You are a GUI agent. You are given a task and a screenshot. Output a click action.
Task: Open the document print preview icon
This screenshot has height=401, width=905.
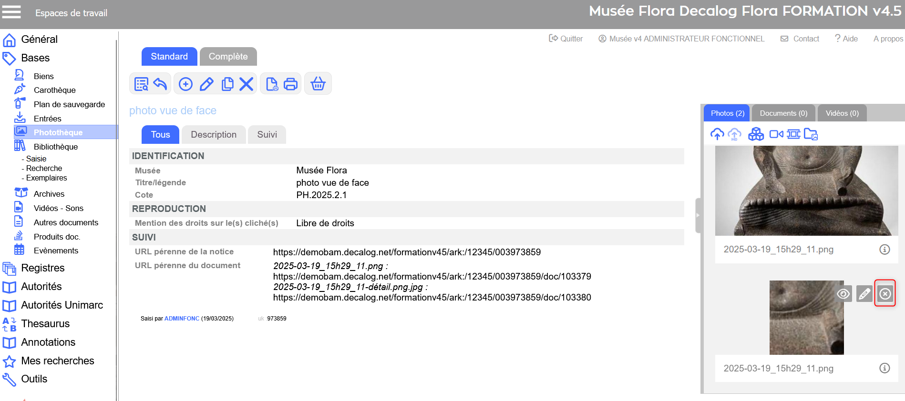272,84
